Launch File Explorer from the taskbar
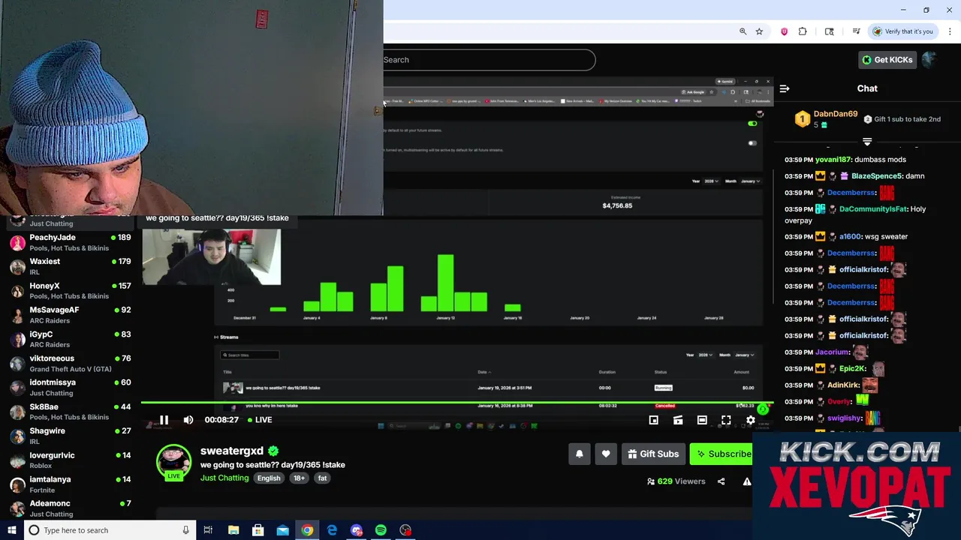961x540 pixels. pos(233,530)
